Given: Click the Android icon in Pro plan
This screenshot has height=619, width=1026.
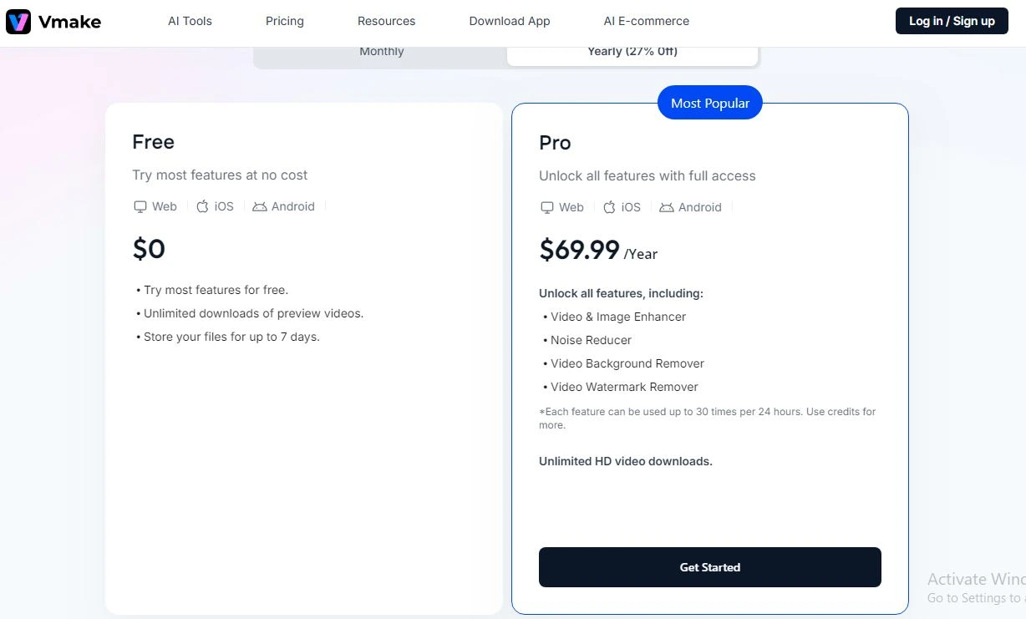Looking at the screenshot, I should pos(667,207).
